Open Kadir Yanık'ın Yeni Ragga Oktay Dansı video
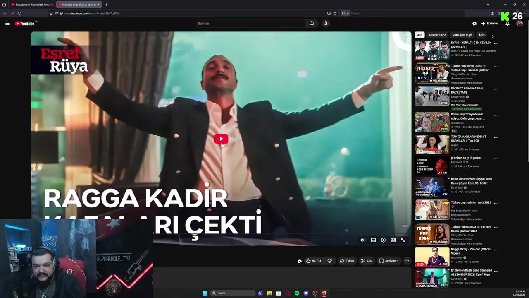The height and width of the screenshot is (298, 529). [432, 187]
